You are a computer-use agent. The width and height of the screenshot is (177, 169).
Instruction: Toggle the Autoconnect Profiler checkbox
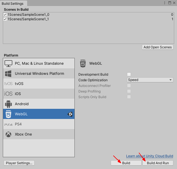[x=129, y=85]
